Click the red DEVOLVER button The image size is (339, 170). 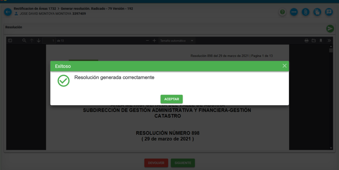coord(156,163)
